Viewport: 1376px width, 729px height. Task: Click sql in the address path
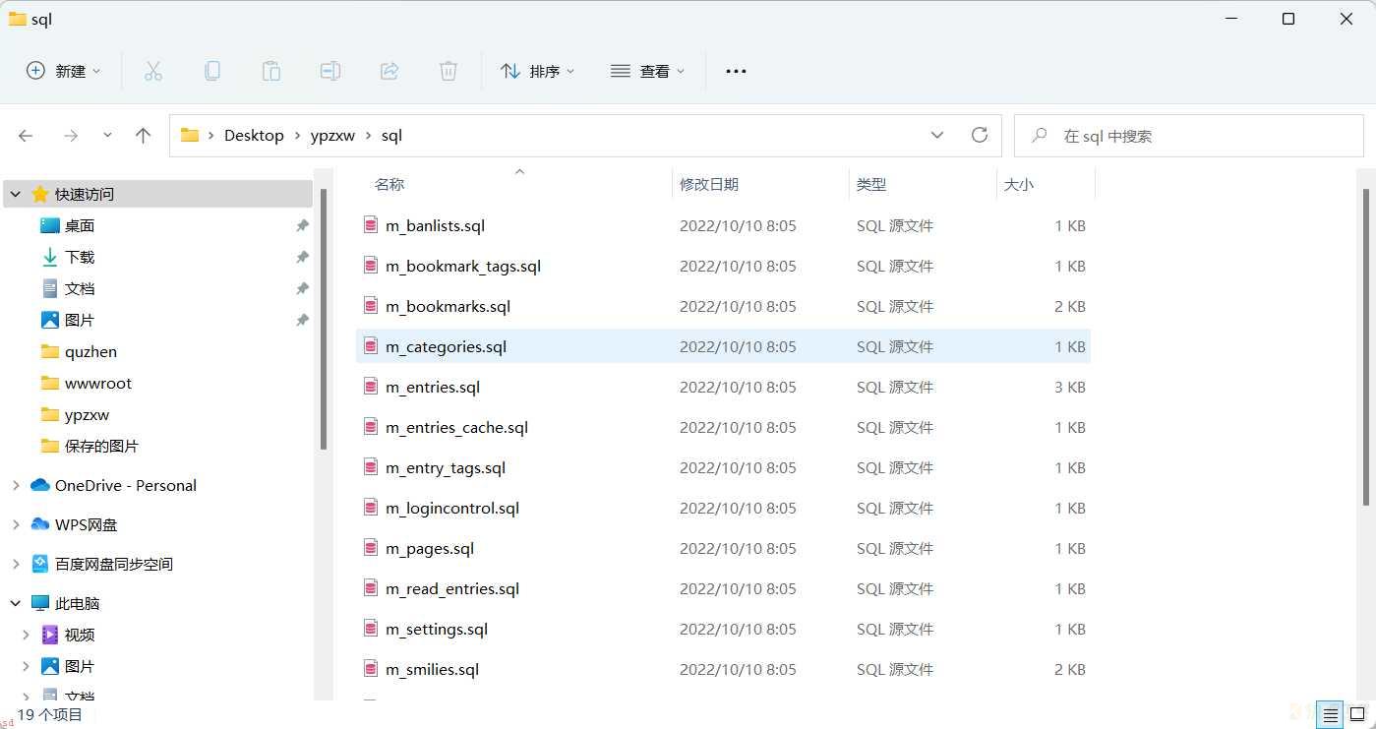tap(391, 136)
